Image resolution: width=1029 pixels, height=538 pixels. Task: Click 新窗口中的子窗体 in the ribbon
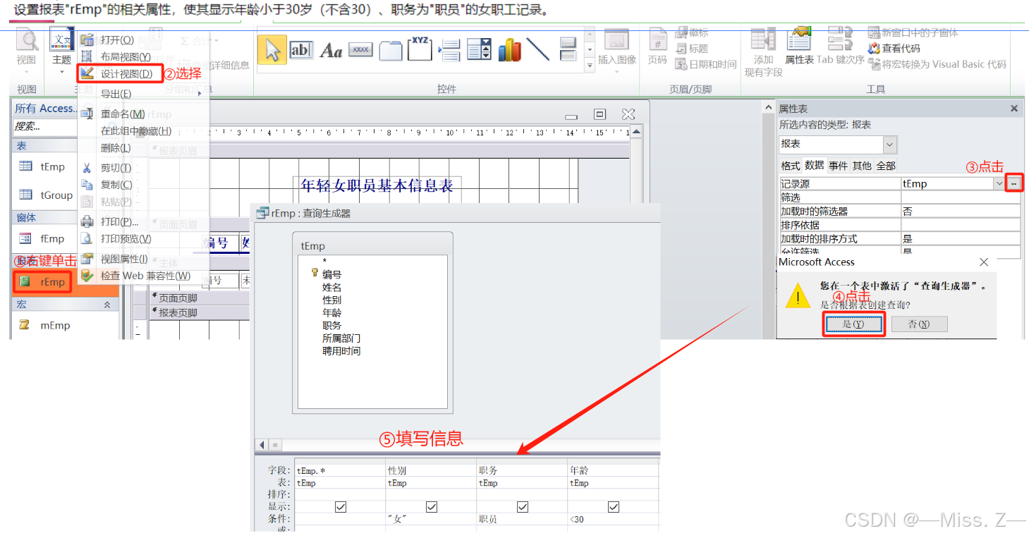913,32
